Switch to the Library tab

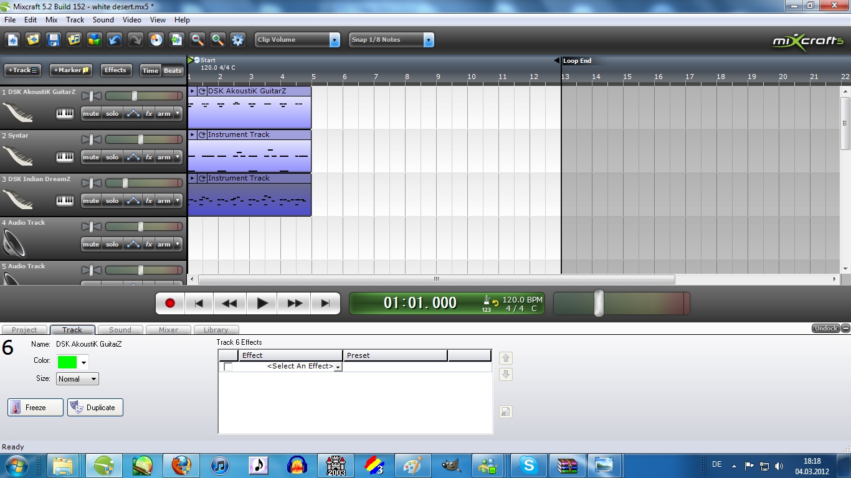click(x=216, y=330)
